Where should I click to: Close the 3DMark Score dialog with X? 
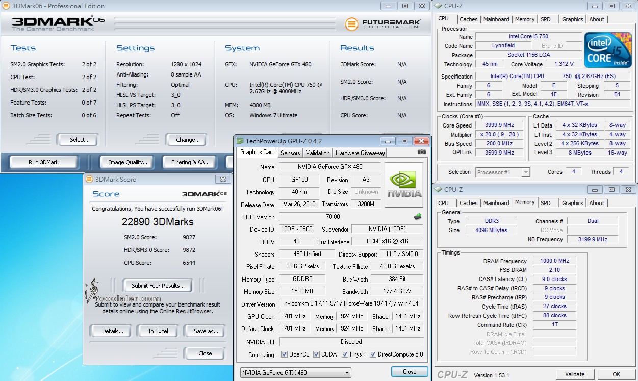[222, 179]
